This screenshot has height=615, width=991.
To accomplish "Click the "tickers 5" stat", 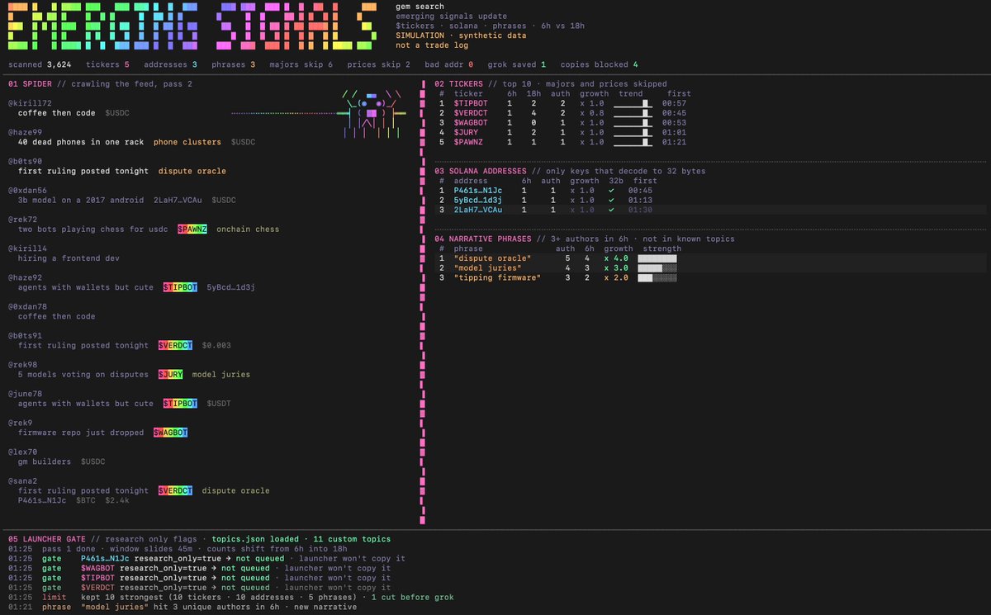I will (109, 64).
